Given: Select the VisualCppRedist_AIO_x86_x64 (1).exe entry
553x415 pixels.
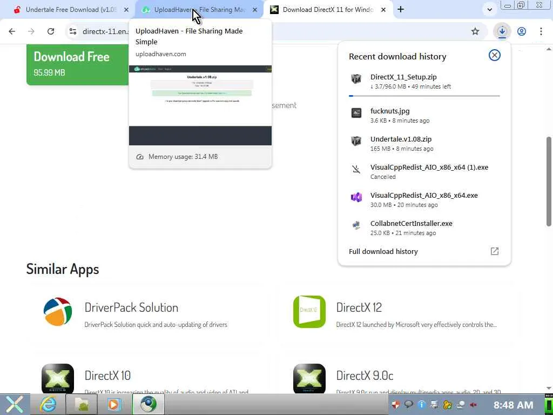Looking at the screenshot, I should click(424, 171).
